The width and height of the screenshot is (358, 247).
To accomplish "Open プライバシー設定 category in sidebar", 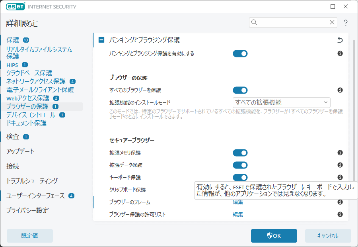I will 27,210.
